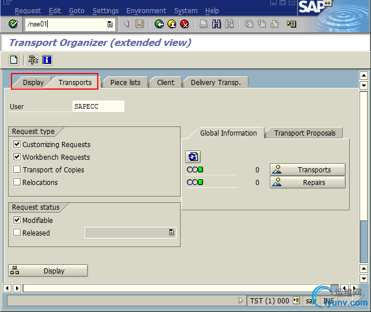This screenshot has width=371, height=312.
Task: Click the bottom scroll left arrow
Action: point(7,288)
